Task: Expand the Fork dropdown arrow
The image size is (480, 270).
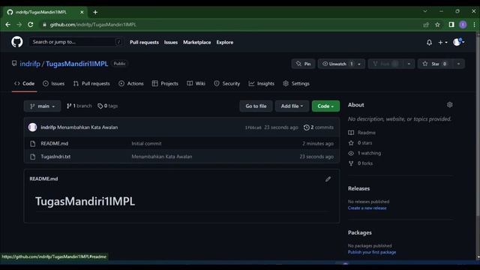Action: click(x=409, y=64)
